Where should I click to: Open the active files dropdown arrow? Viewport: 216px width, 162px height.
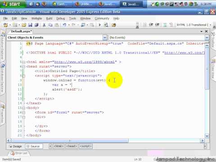click(202, 31)
